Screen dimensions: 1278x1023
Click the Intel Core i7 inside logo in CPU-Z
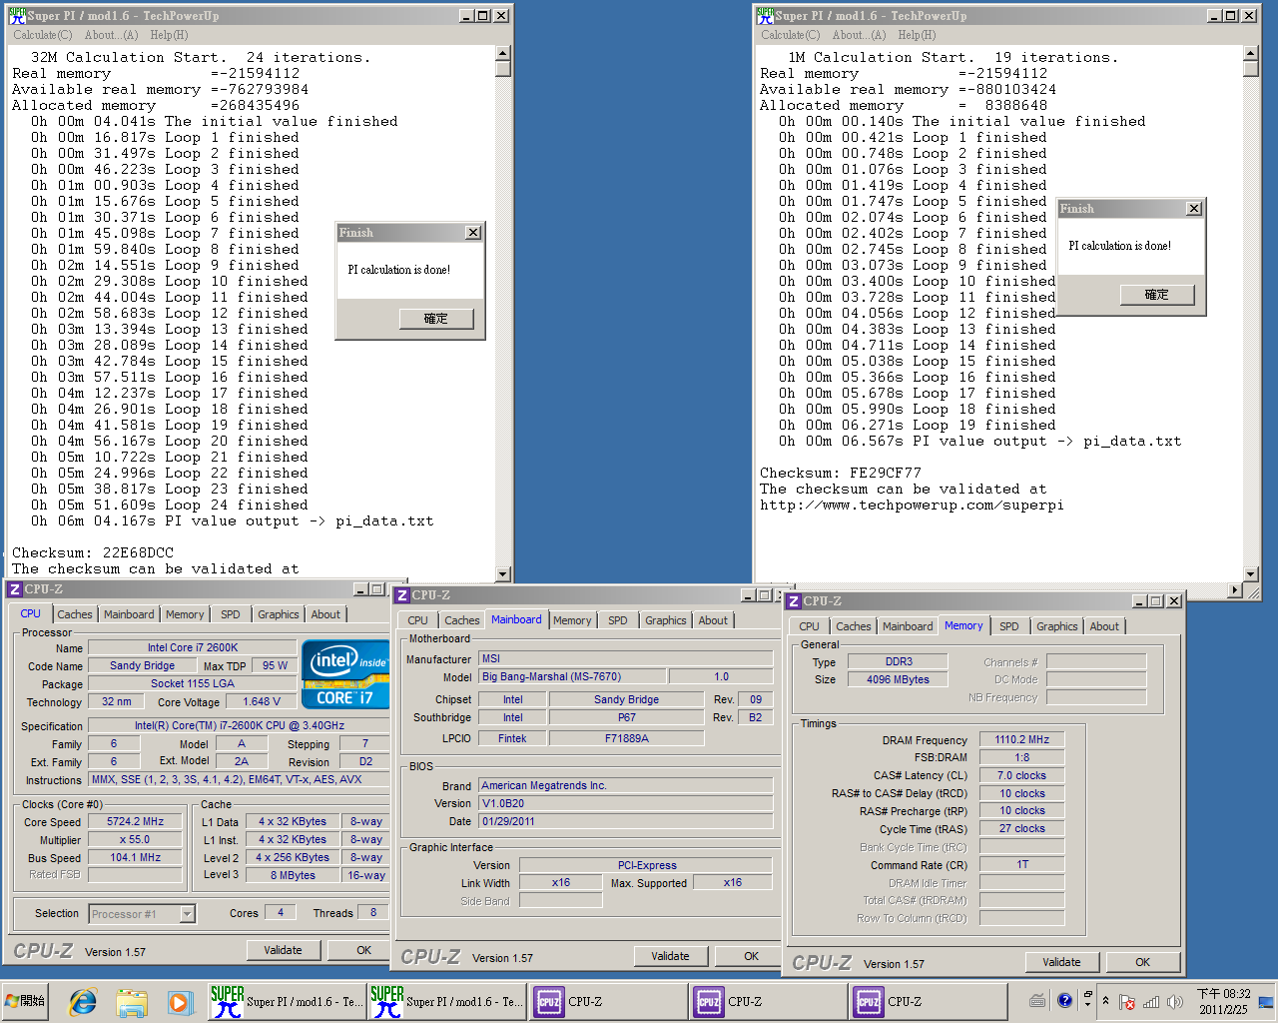pos(345,674)
